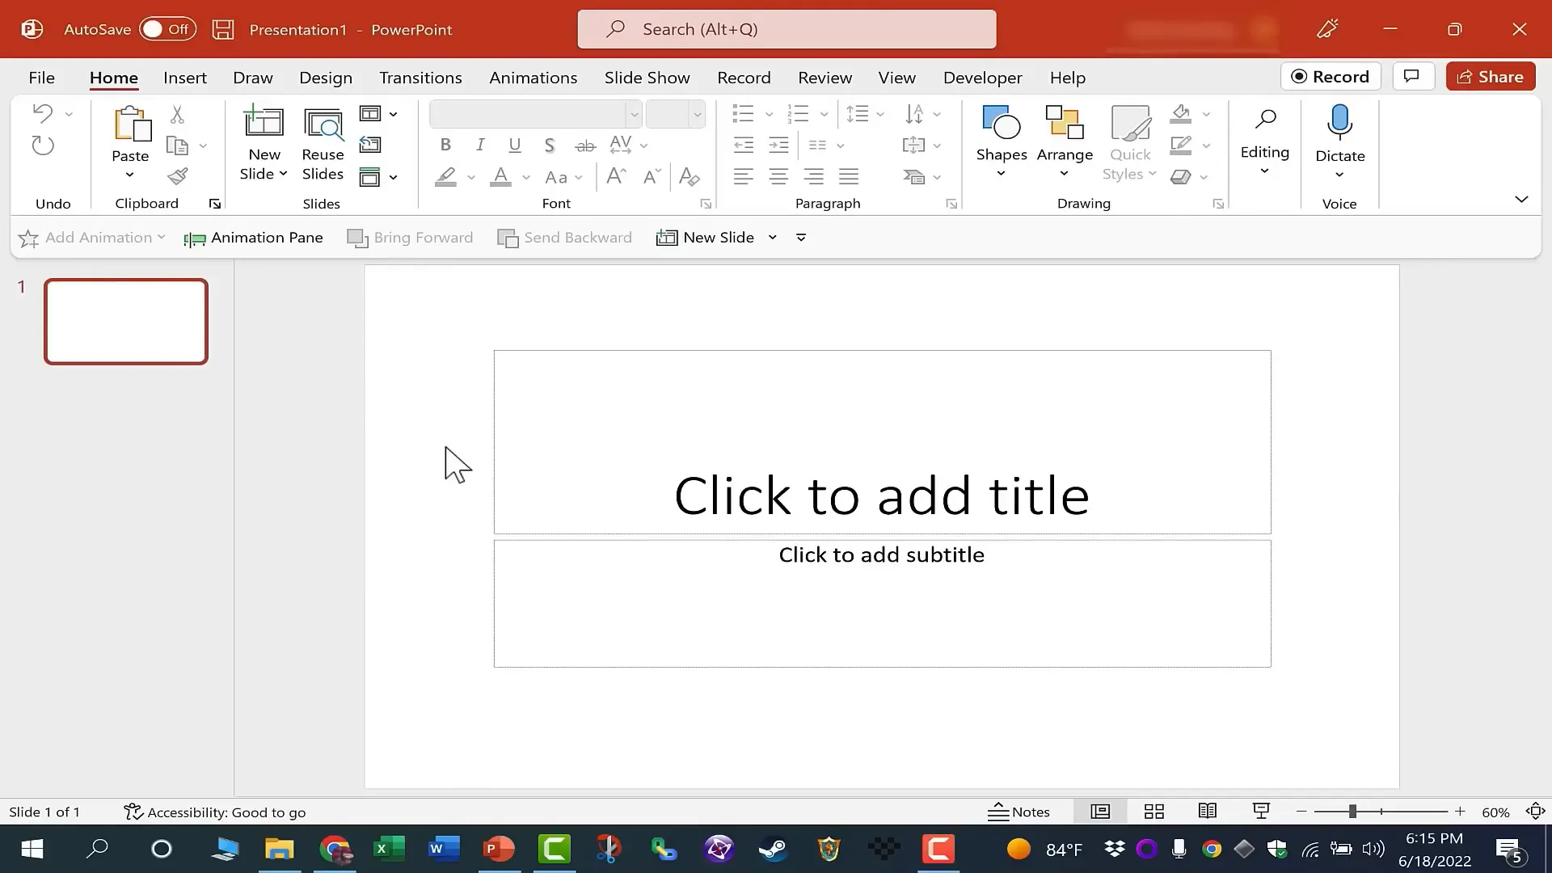Image resolution: width=1552 pixels, height=873 pixels.
Task: Open the Comments pane icon
Action: pyautogui.click(x=1412, y=76)
